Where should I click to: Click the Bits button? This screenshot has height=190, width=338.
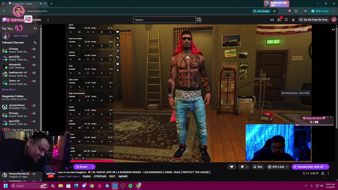click(x=257, y=167)
